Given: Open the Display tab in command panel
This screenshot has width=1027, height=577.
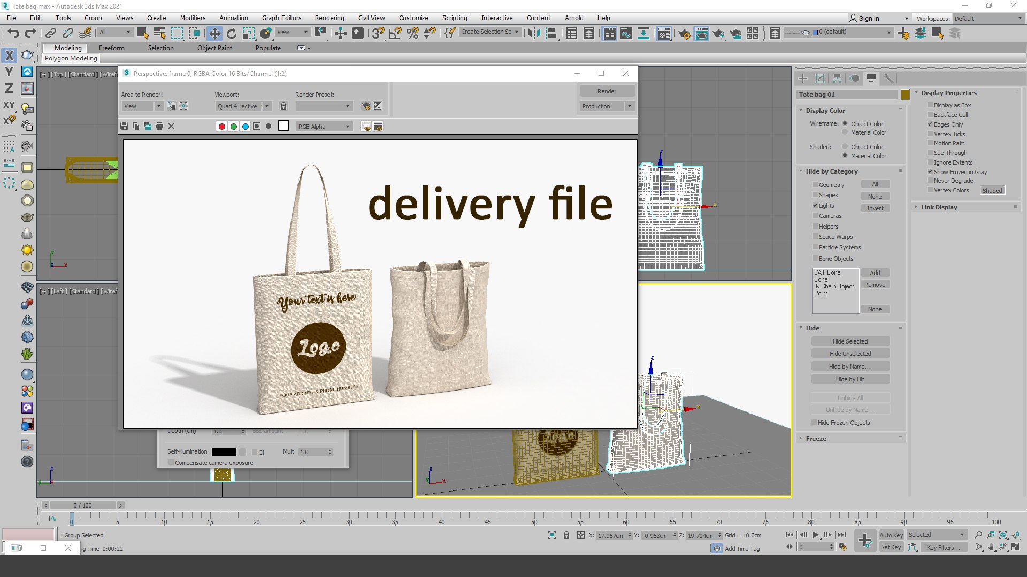Looking at the screenshot, I should tap(872, 79).
